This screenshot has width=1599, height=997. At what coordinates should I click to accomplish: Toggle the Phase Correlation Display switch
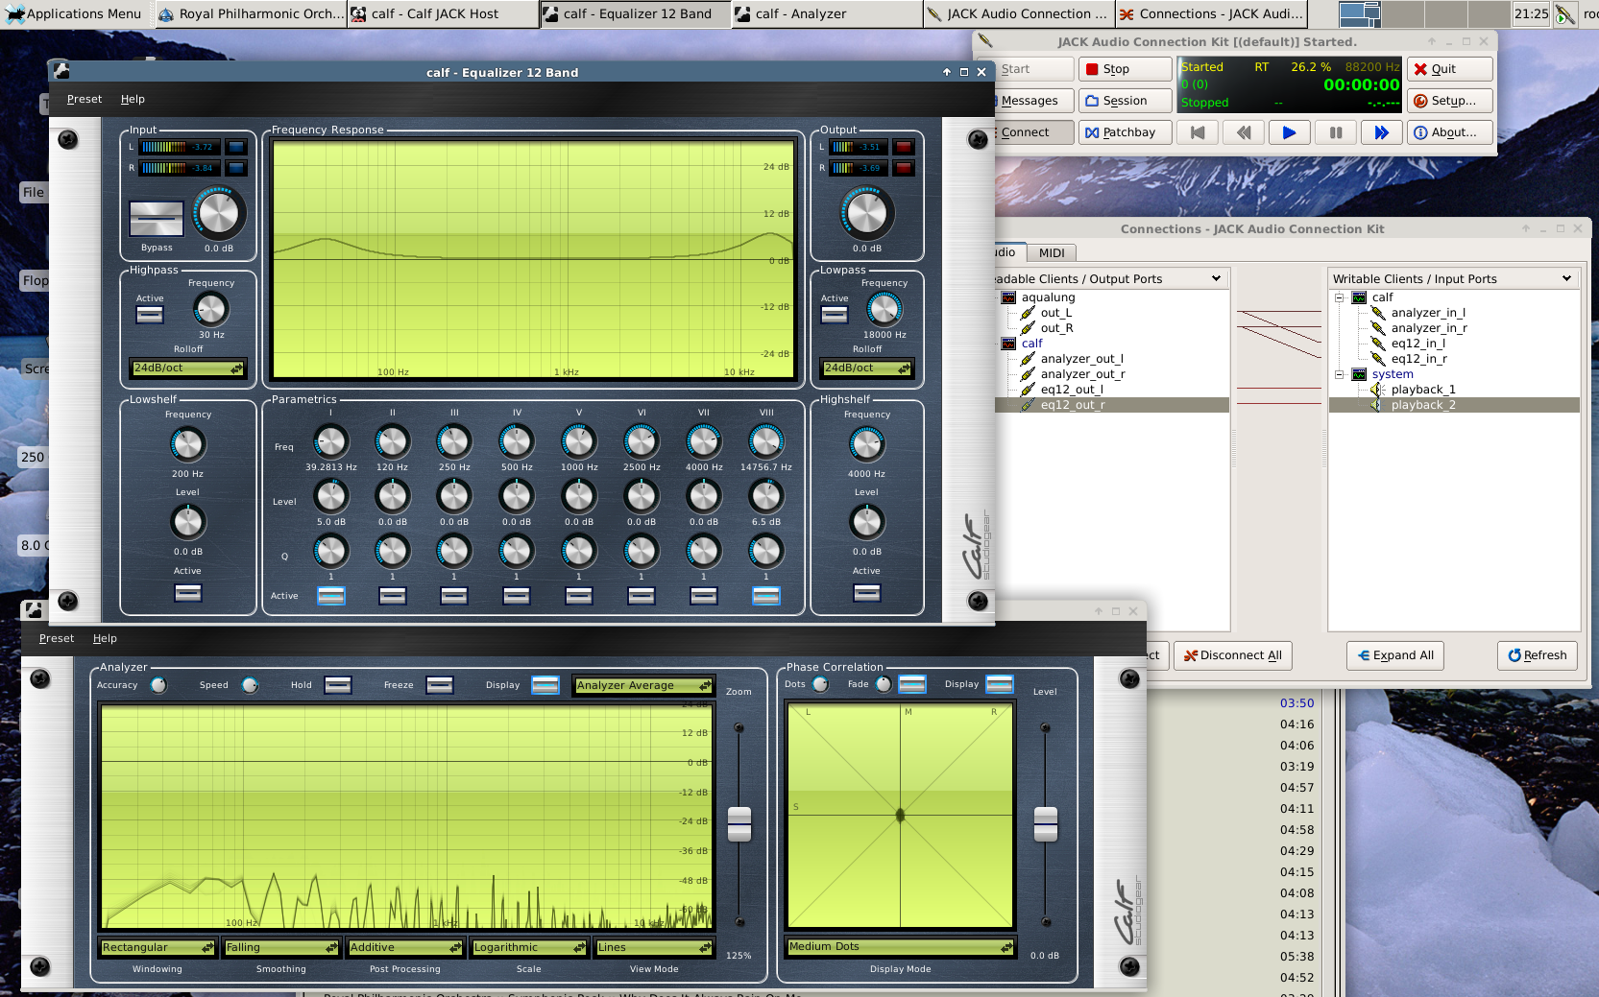pyautogui.click(x=1000, y=684)
